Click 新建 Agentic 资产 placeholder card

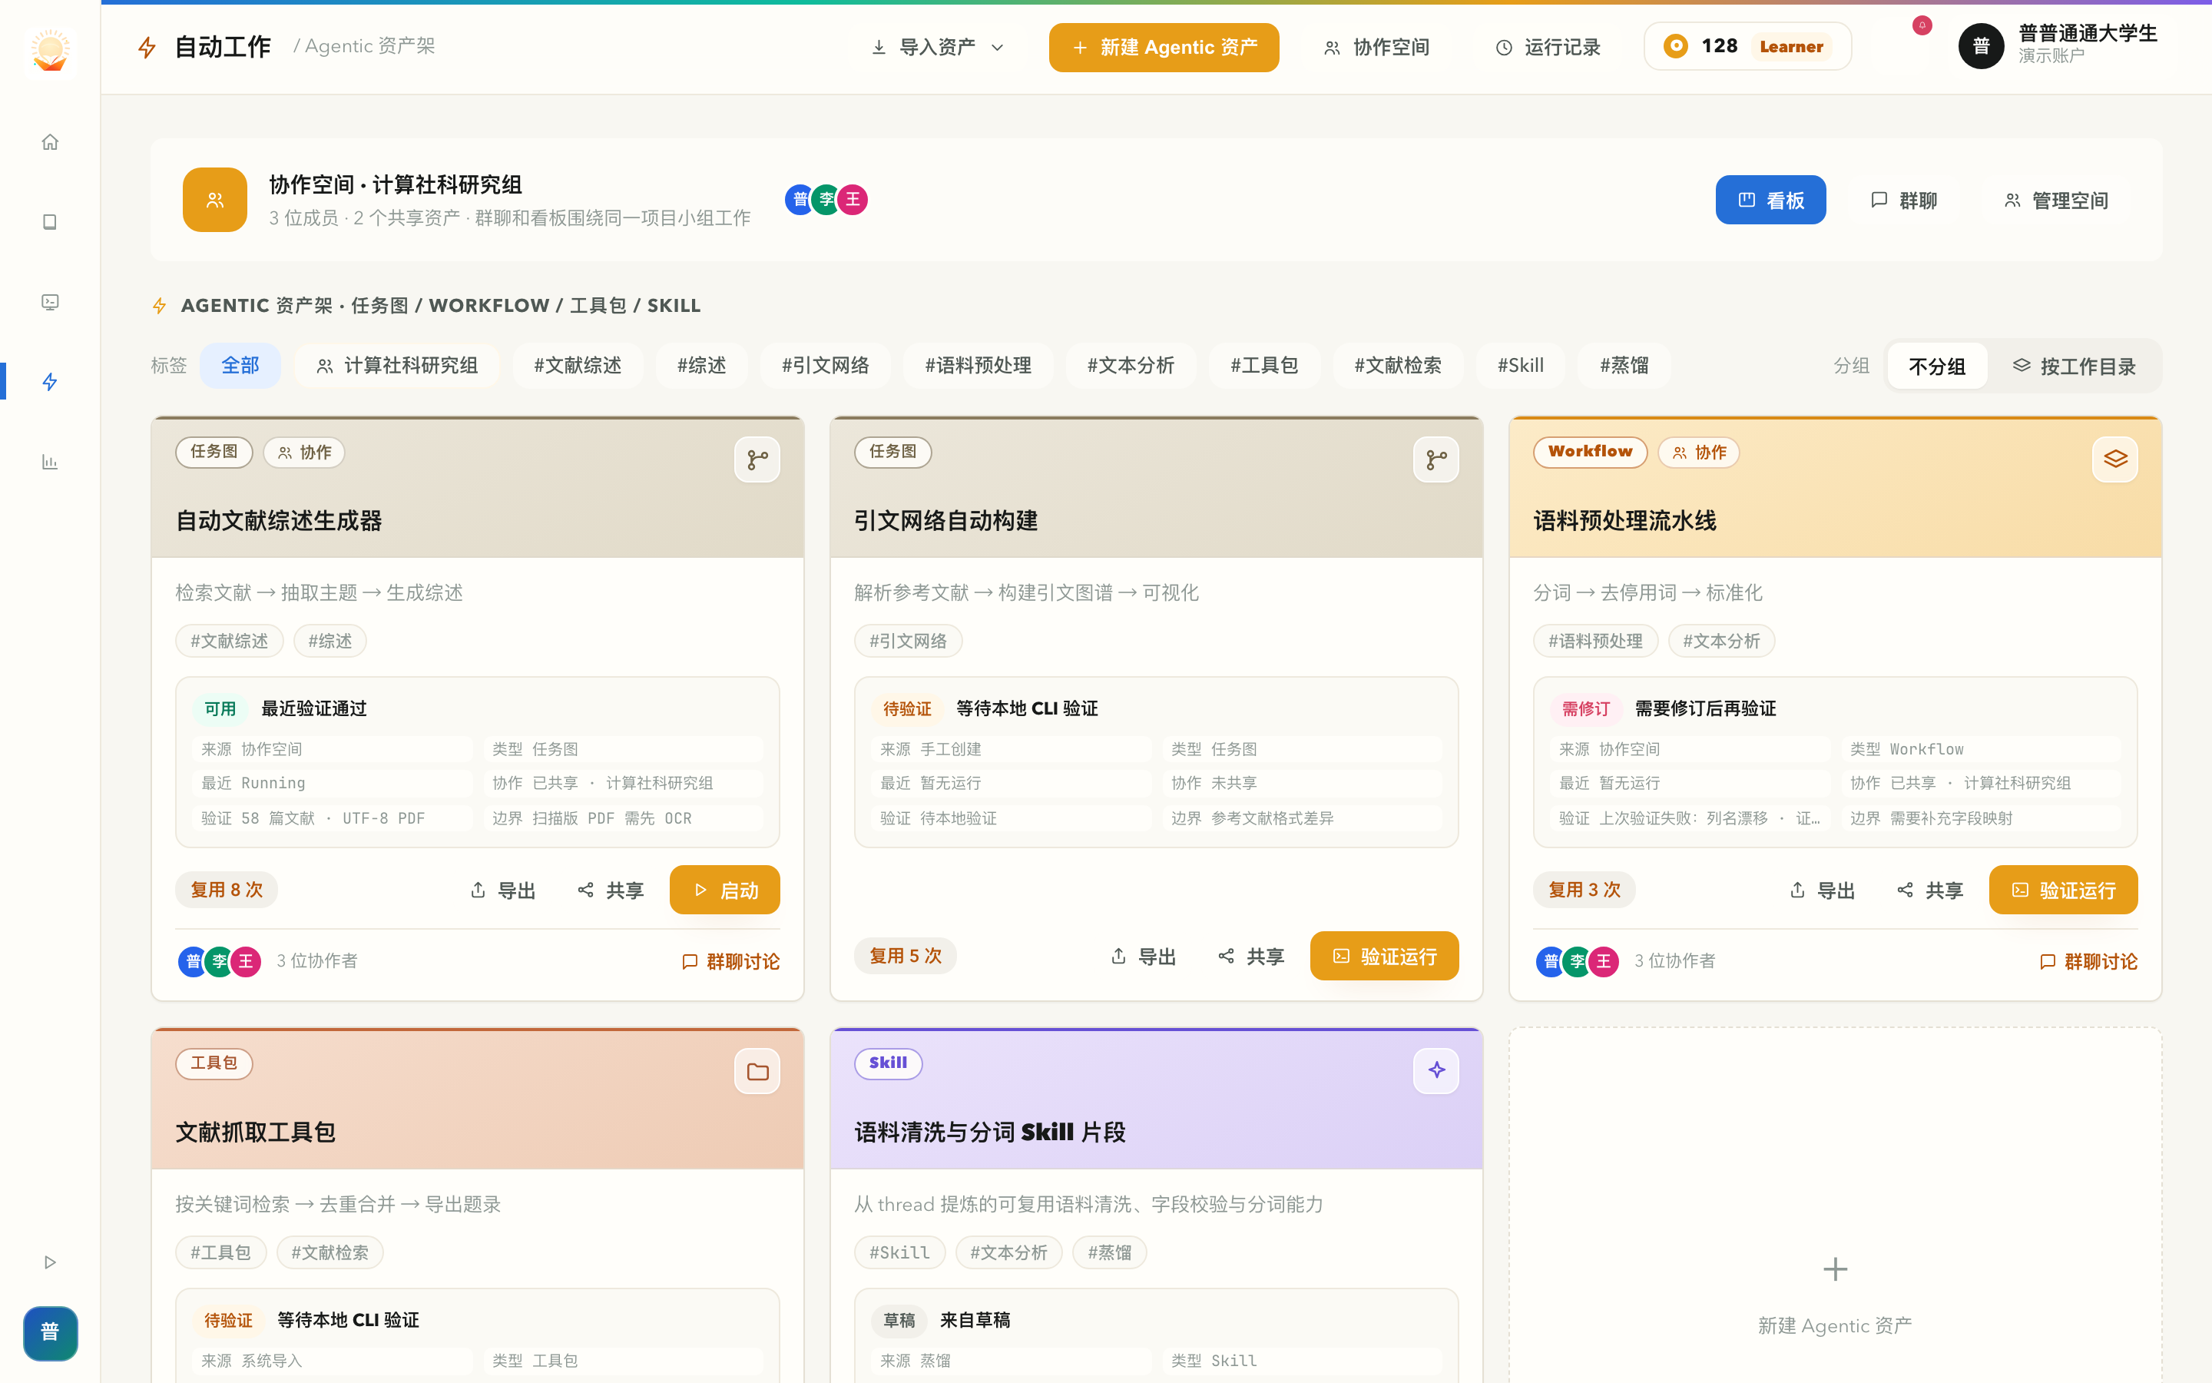point(1834,1206)
